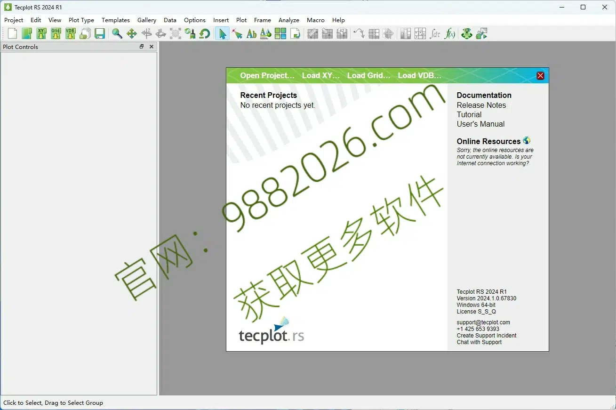Image resolution: width=616 pixels, height=410 pixels.
Task: Click the text style 'AA' toolbar icon
Action: point(266,33)
